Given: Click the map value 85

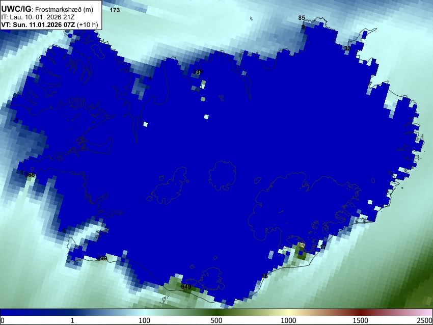Looking at the screenshot, I should click(x=302, y=18).
